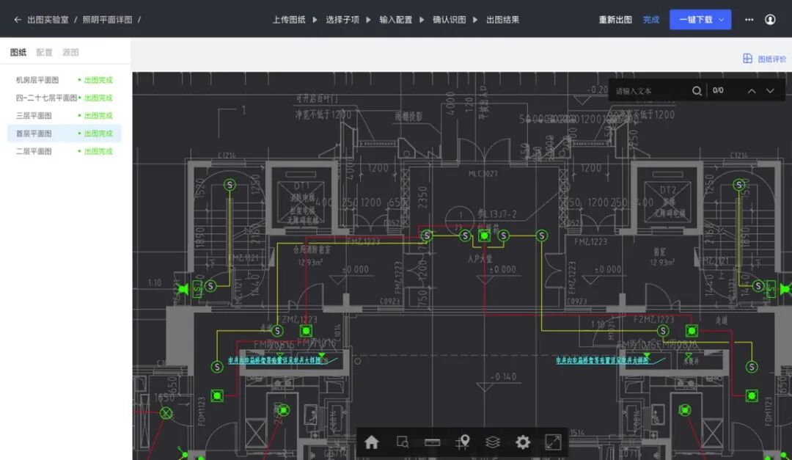This screenshot has width=792, height=460.
Task: Select 首层平面图 in the drawing list
Action: [x=64, y=134]
